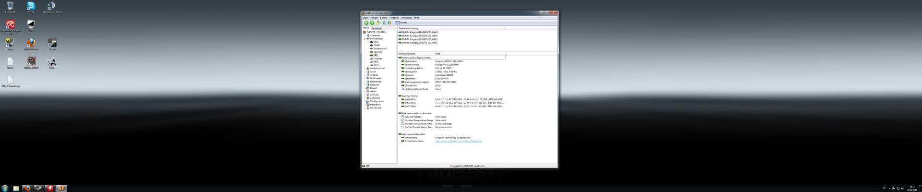The height and width of the screenshot is (192, 922).
Task: Open the Werkzeuge menu
Action: click(407, 18)
